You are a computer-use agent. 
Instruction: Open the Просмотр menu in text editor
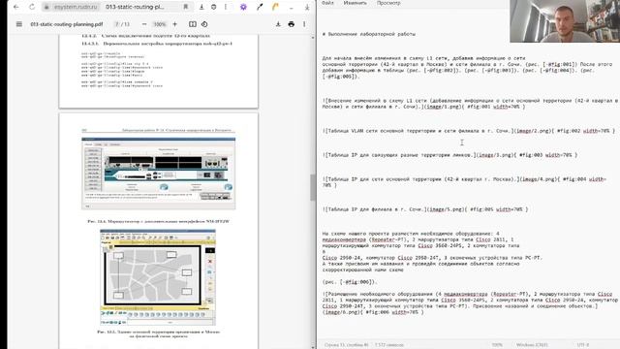[388, 3]
